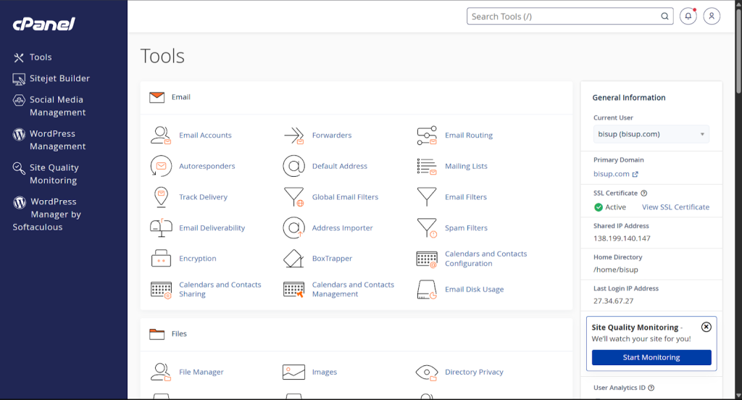
Task: Dismiss the Site Quality Monitoring banner
Action: pos(706,327)
